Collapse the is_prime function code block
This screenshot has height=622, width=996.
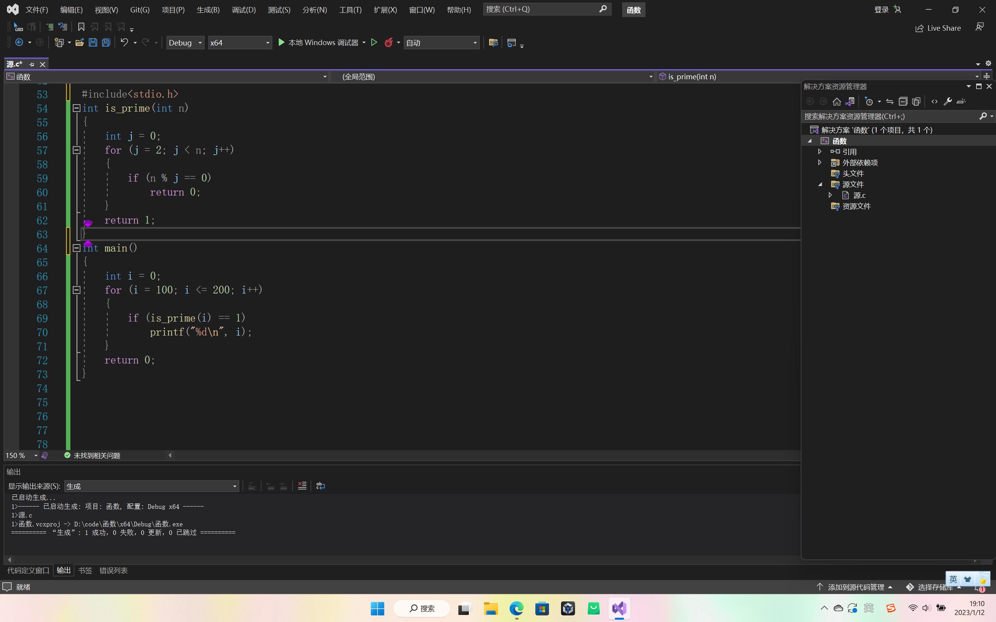pyautogui.click(x=76, y=108)
